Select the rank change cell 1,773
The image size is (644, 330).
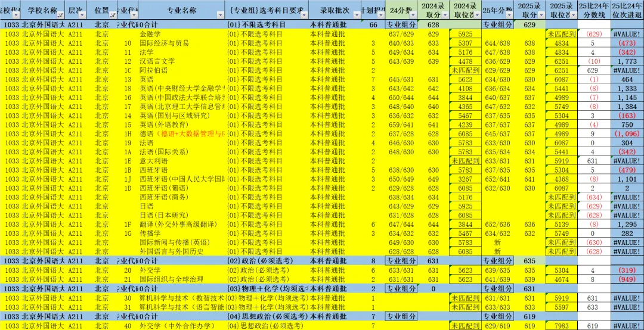pyautogui.click(x=627, y=61)
